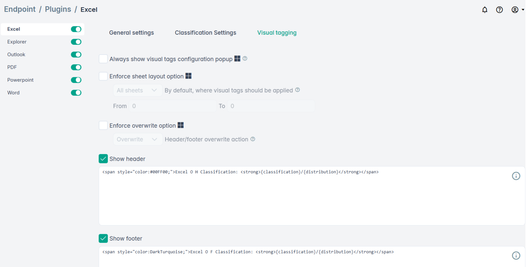This screenshot has width=527, height=267.
Task: Open the Overwrite action dropdown
Action: (x=138, y=139)
